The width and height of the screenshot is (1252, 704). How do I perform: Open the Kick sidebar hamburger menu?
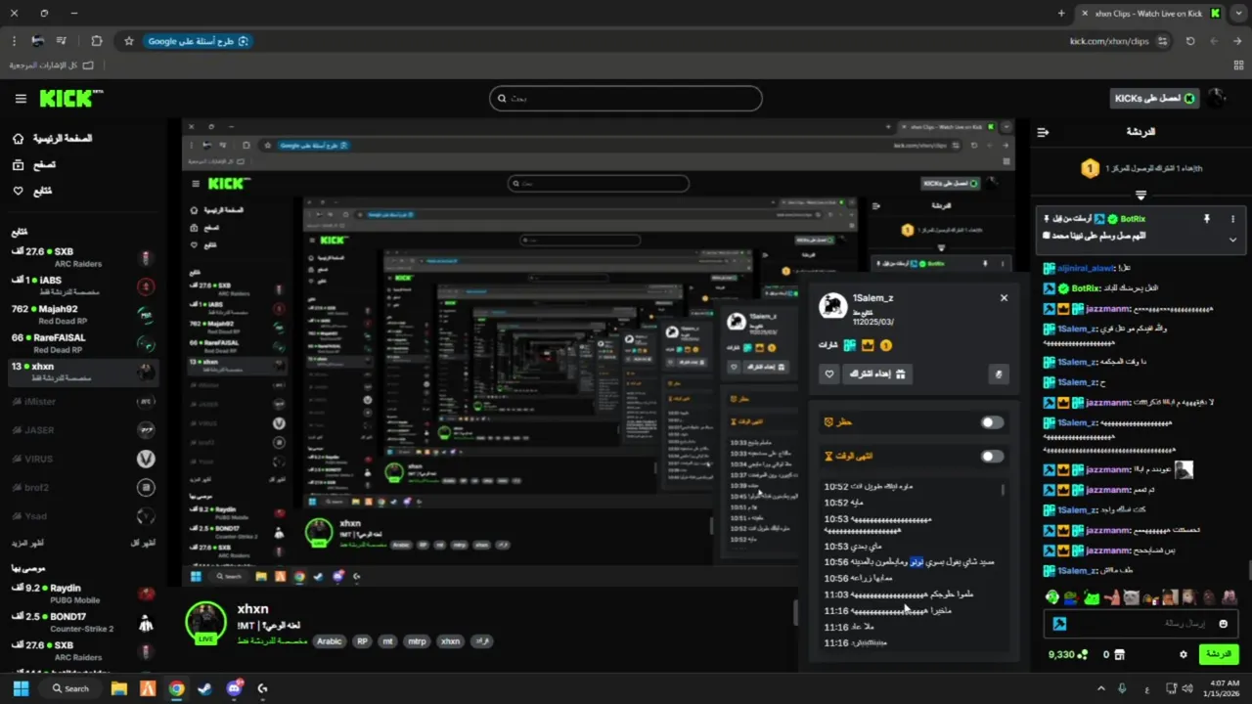pyautogui.click(x=21, y=99)
